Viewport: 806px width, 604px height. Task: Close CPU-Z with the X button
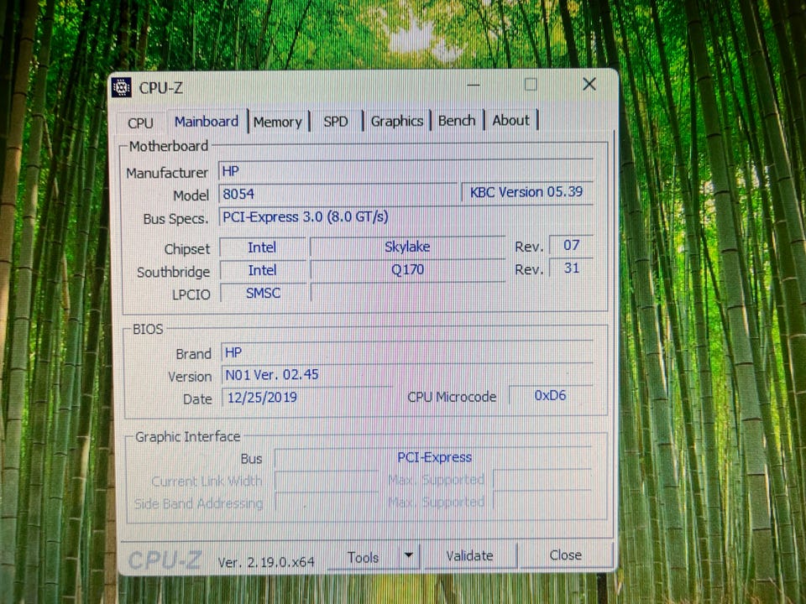[589, 84]
